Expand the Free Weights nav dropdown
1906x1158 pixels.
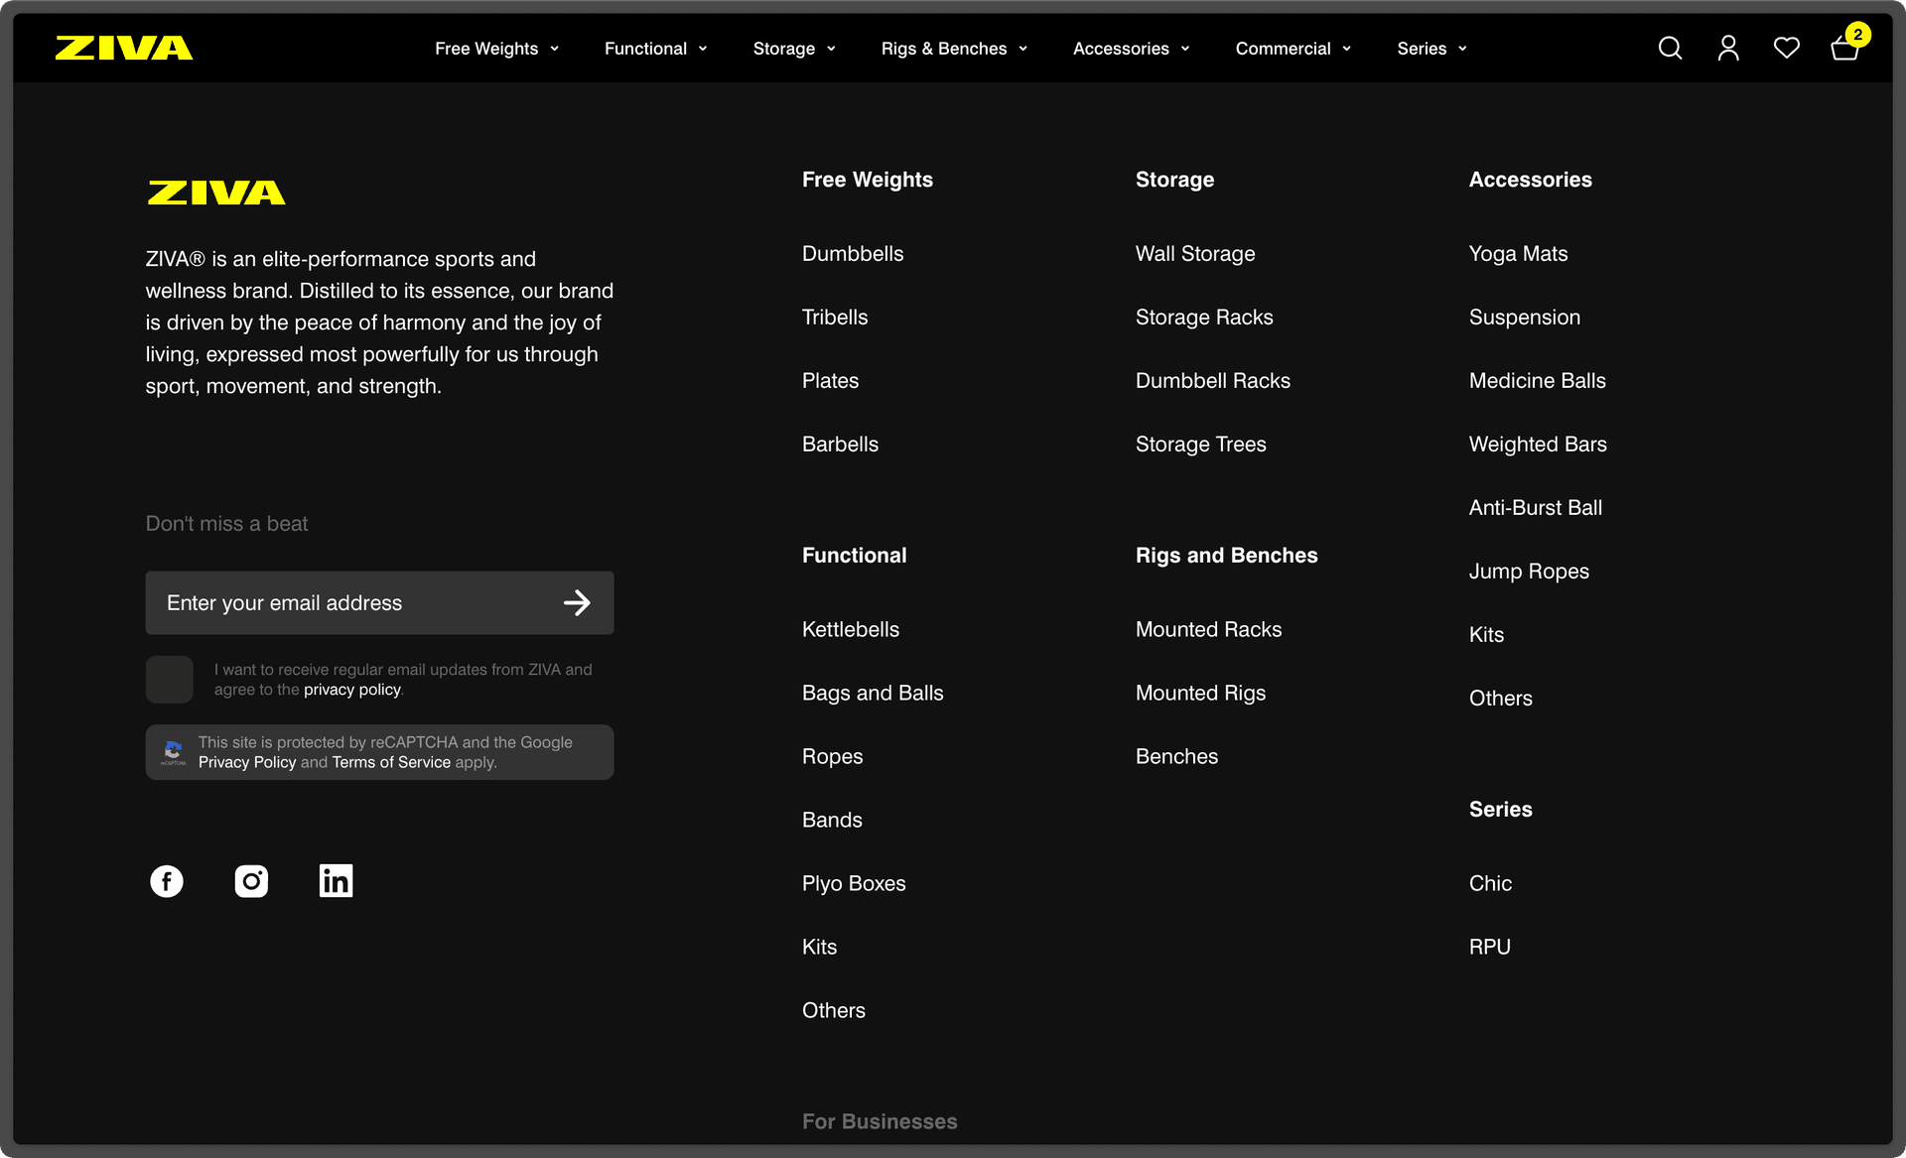click(x=496, y=49)
